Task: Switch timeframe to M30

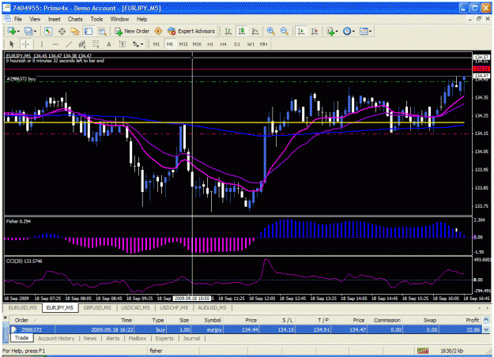Action: pos(197,44)
